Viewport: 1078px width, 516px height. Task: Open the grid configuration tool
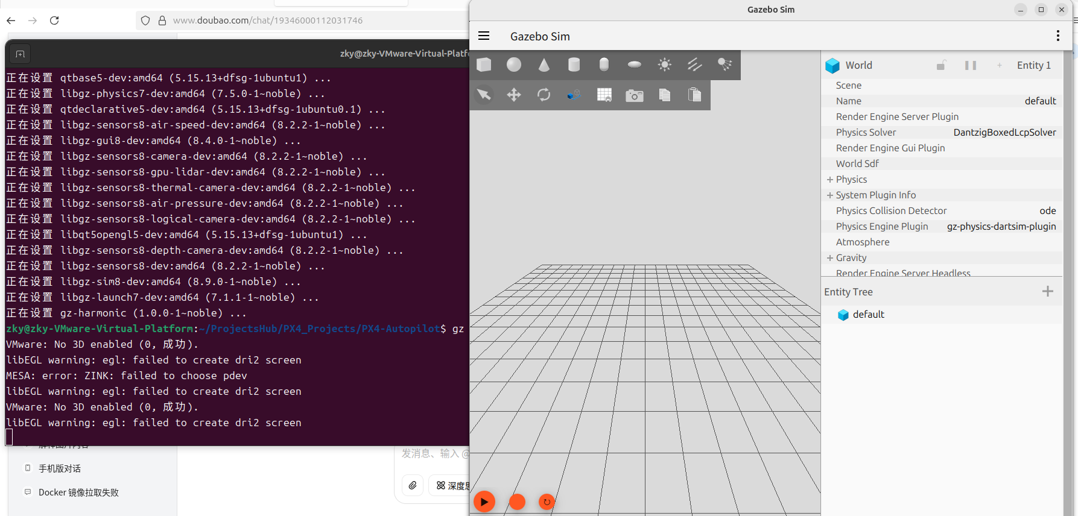[604, 95]
